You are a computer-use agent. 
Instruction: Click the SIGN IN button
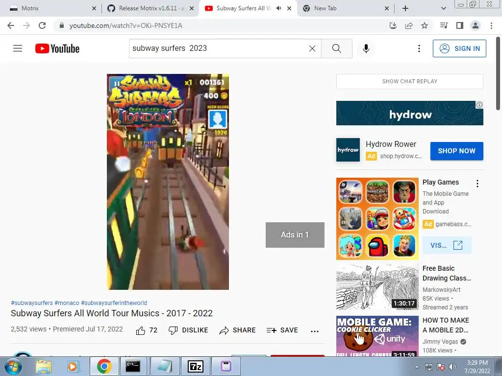[459, 48]
